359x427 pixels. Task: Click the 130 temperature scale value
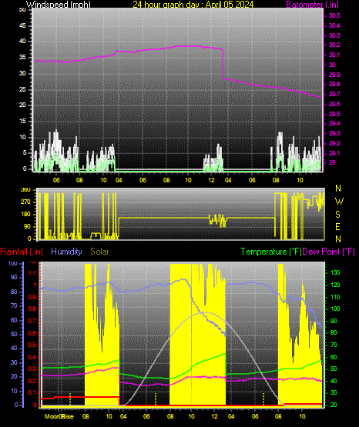pos(335,272)
